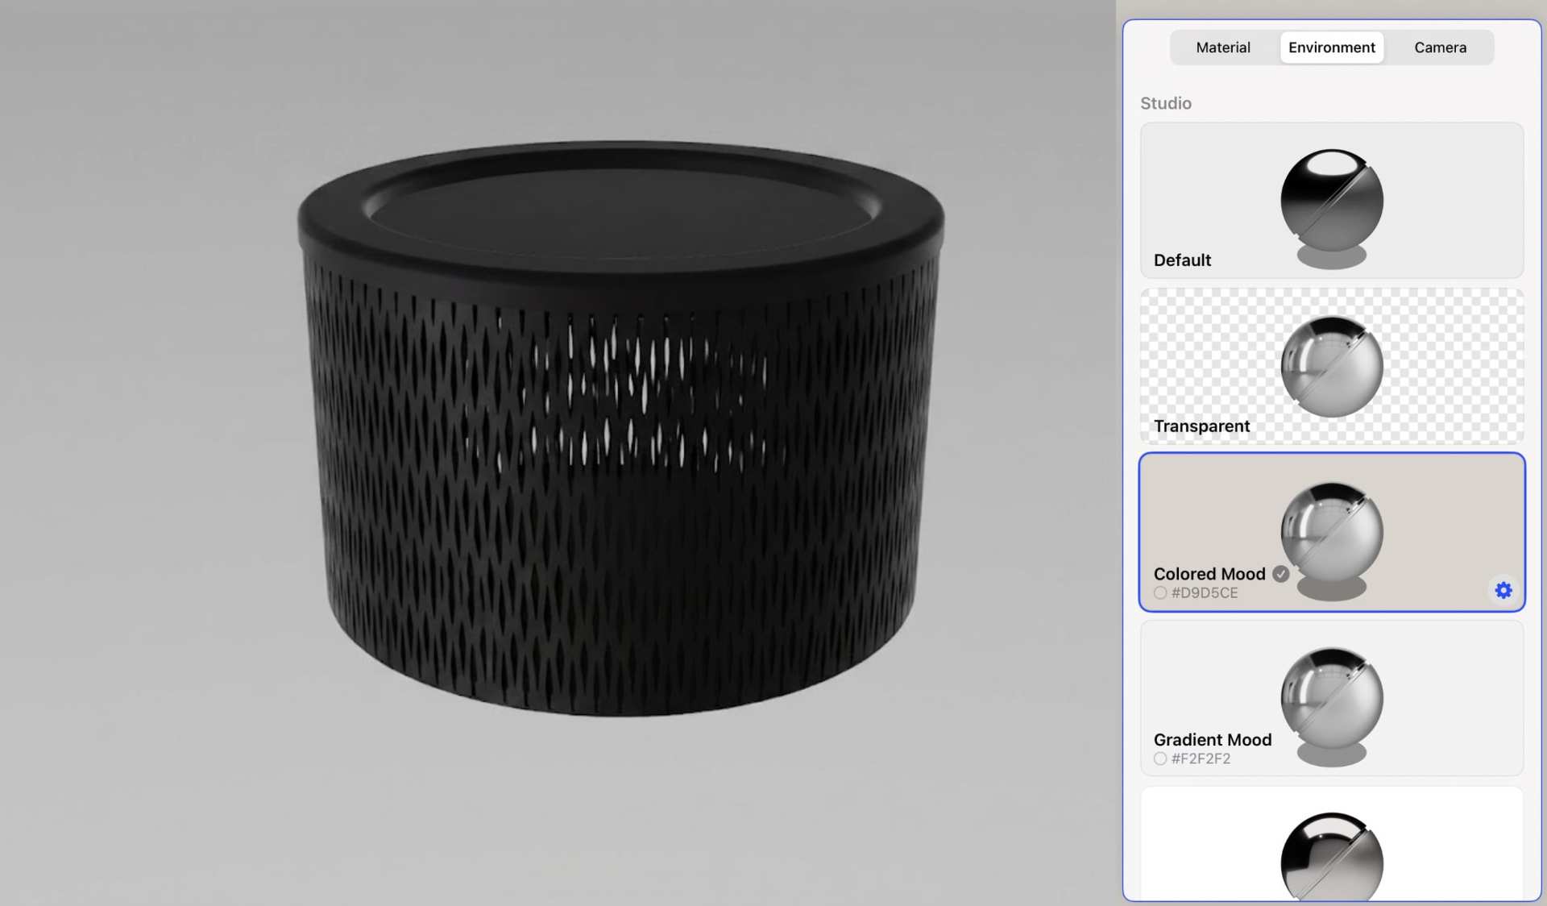Select the Environment tab
The height and width of the screenshot is (906, 1547).
click(1331, 48)
